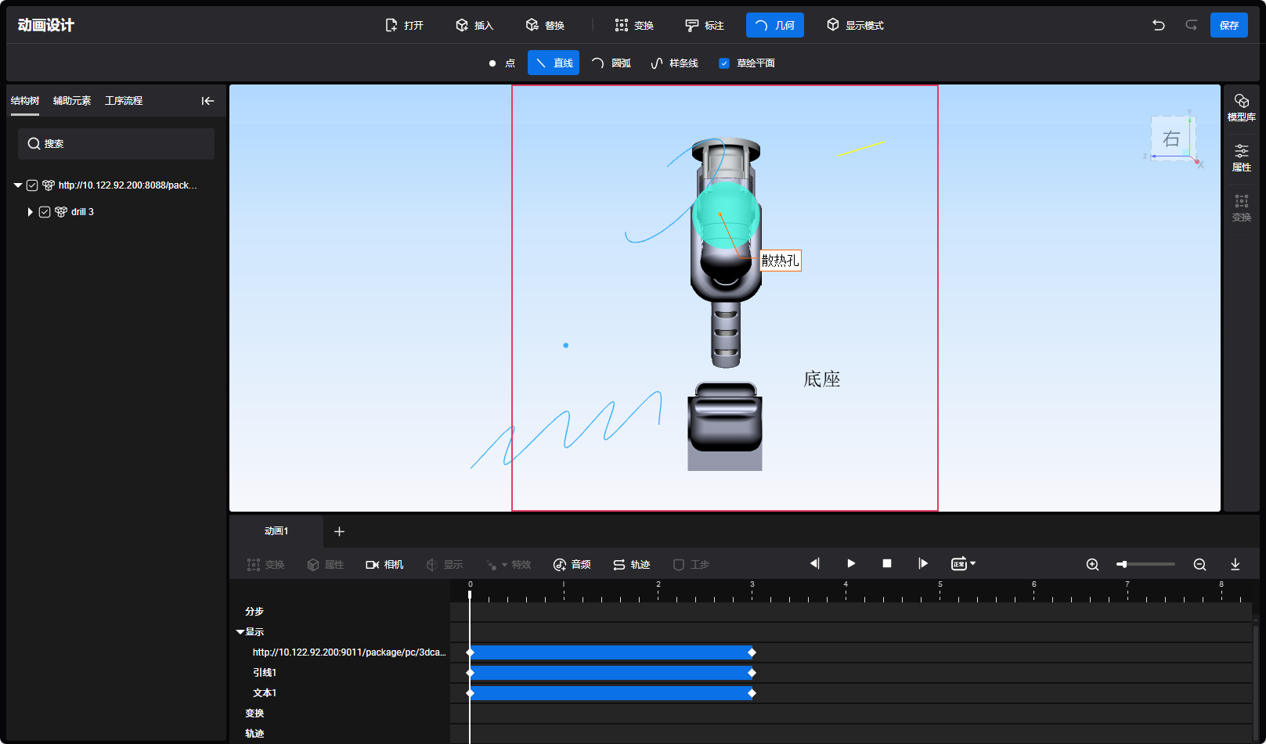Open the 模型库 model library panel
The height and width of the screenshot is (744, 1266).
tap(1241, 107)
